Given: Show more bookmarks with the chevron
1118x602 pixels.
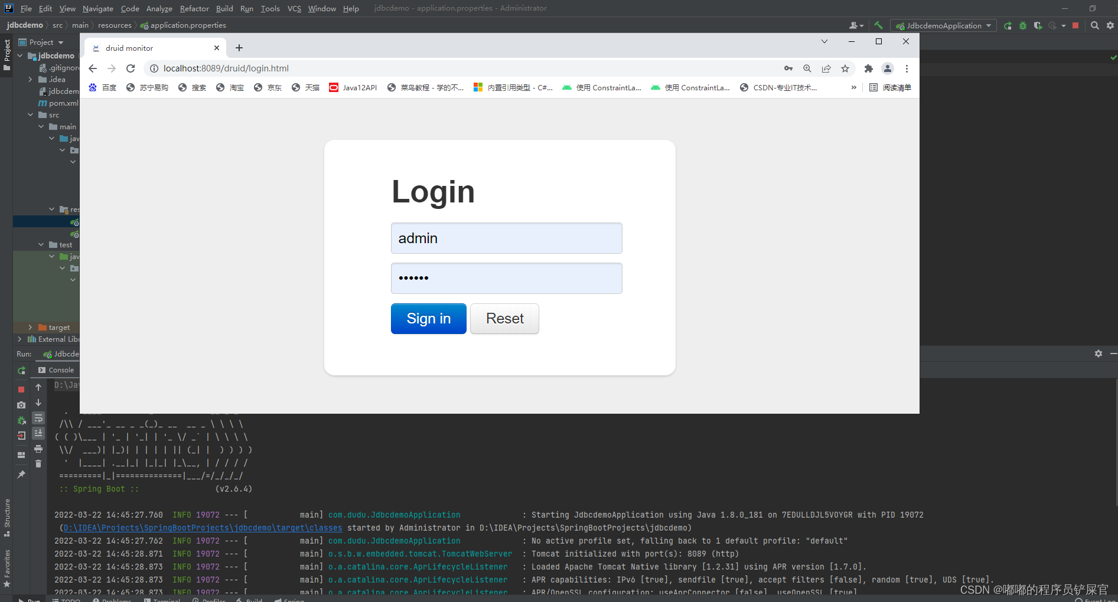Looking at the screenshot, I should point(853,87).
